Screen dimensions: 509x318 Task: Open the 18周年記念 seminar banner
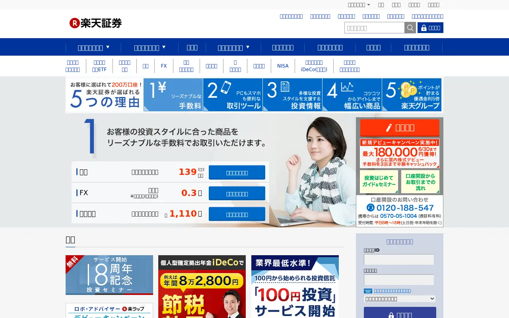coord(109,275)
